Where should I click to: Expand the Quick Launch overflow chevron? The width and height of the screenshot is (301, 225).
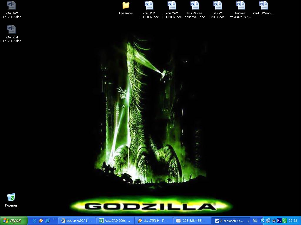coord(54,219)
